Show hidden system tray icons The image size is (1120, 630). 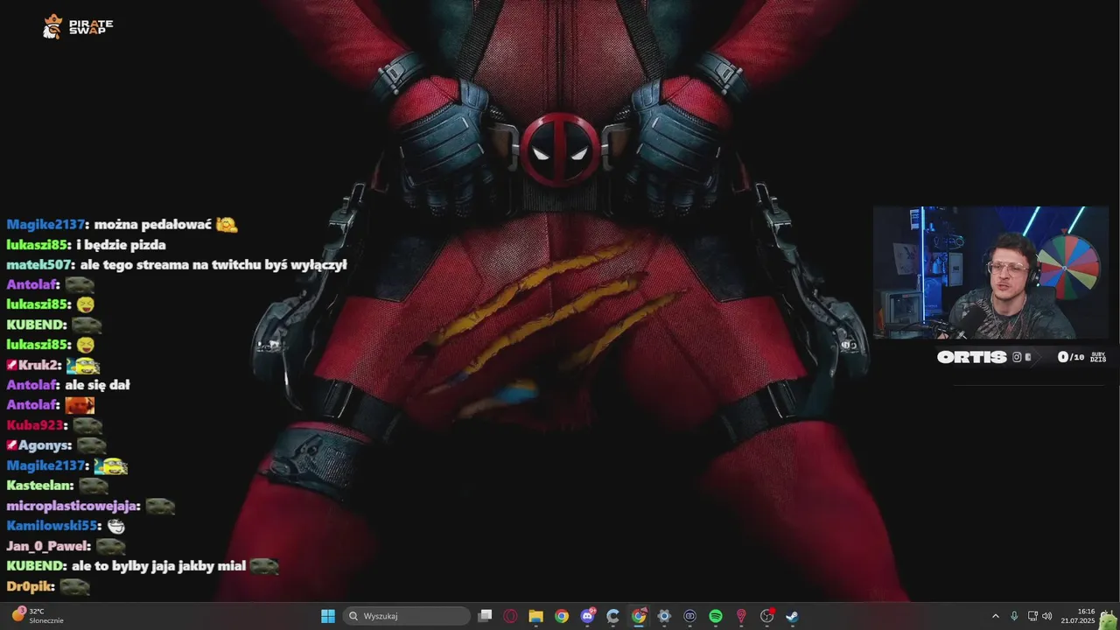995,616
